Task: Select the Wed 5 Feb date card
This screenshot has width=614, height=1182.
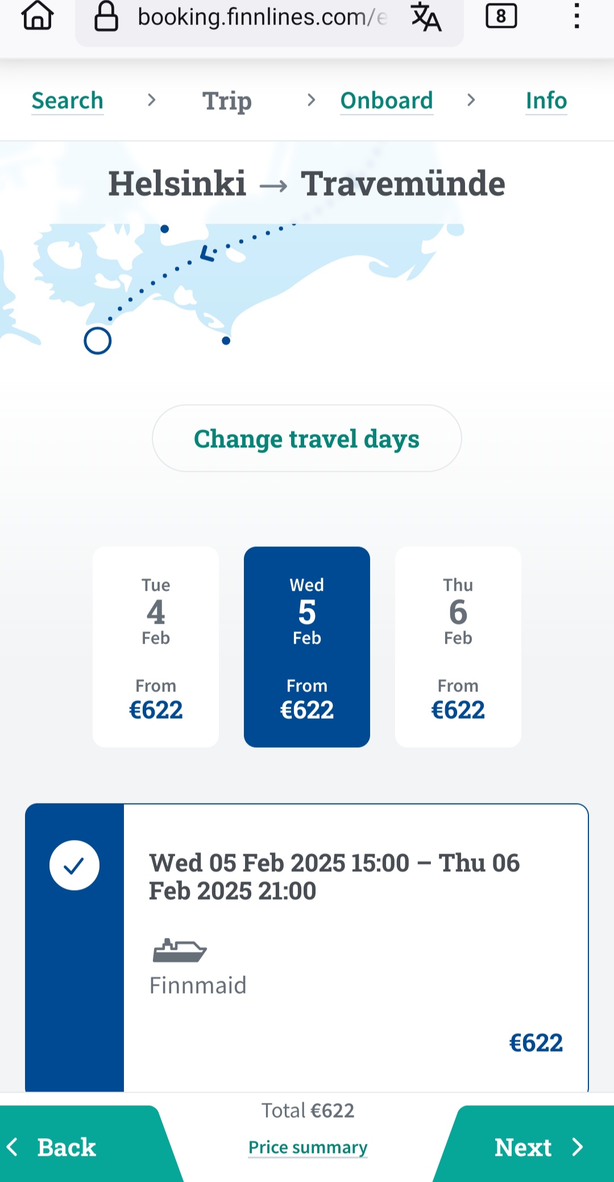Action: pos(307,646)
